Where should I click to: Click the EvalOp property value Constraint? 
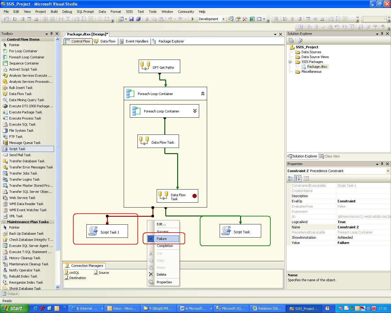tap(364, 201)
